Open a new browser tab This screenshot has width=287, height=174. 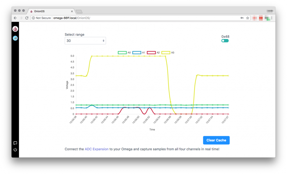coord(79,12)
